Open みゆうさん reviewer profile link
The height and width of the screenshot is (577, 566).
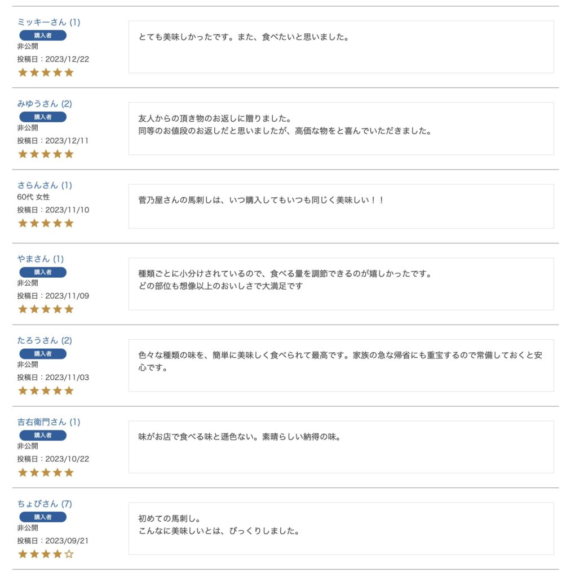click(x=45, y=104)
